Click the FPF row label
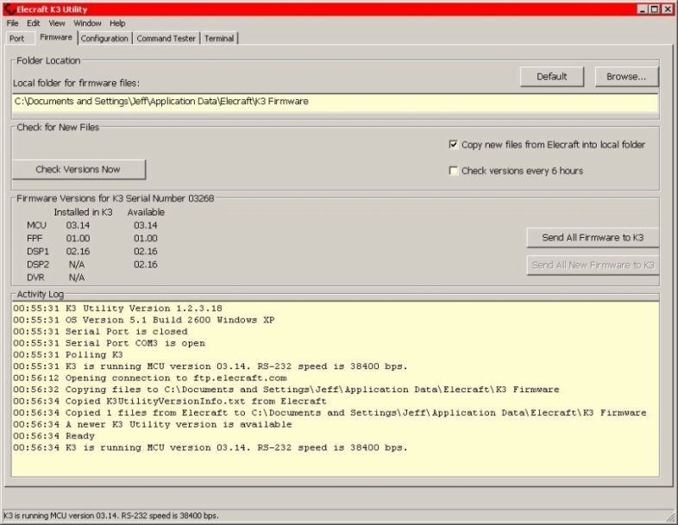 (x=35, y=238)
